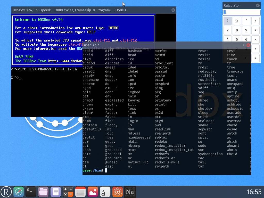This screenshot has width=264, height=198.
Task: Open the Na periodic table icon
Action: click(x=130, y=192)
